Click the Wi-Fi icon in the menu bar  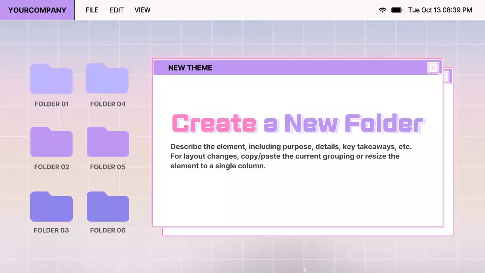382,10
